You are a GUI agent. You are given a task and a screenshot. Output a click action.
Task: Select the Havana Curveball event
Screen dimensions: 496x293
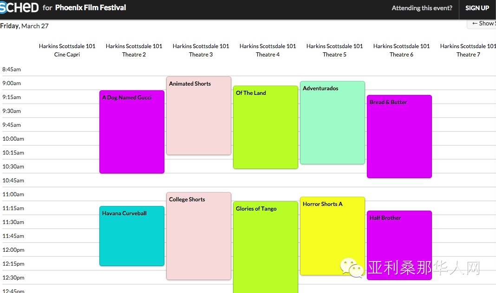pyautogui.click(x=132, y=236)
